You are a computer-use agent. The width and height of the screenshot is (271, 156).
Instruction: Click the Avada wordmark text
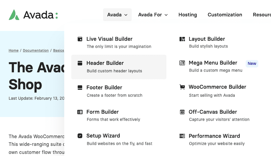point(38,15)
